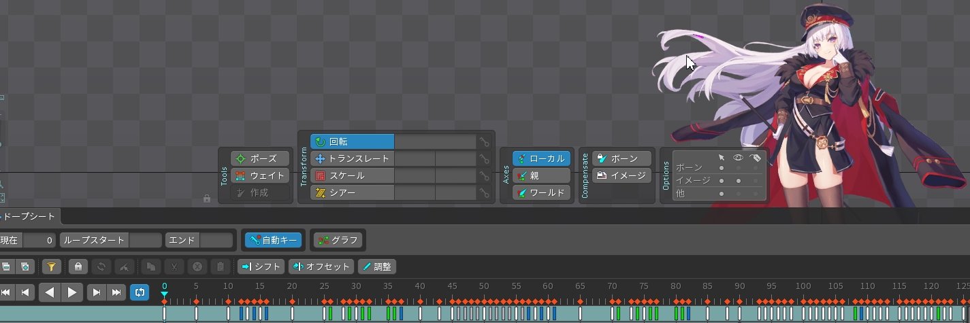Toggle ボーン label dot under the tag icon

click(755, 168)
